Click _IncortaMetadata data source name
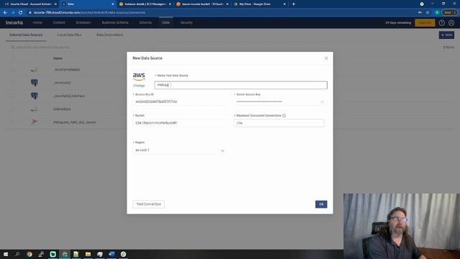The width and height of the screenshot is (460, 259). click(66, 70)
